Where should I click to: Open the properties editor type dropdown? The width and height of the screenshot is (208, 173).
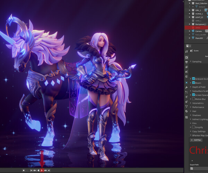(x=189, y=46)
